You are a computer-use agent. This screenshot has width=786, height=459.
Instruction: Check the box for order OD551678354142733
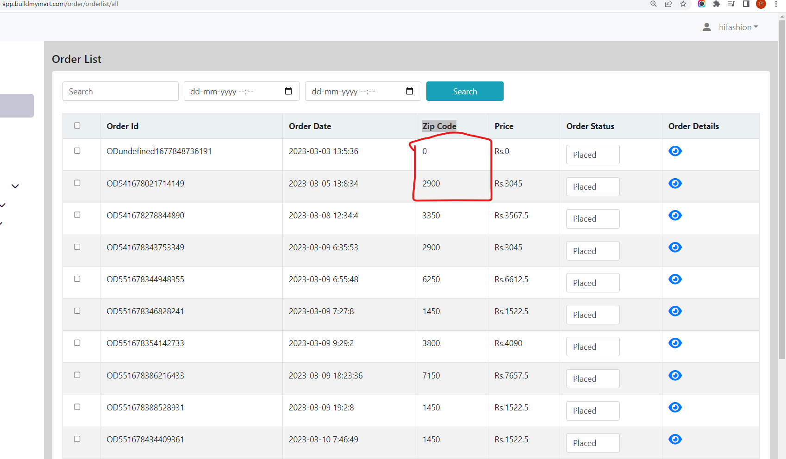click(x=77, y=343)
